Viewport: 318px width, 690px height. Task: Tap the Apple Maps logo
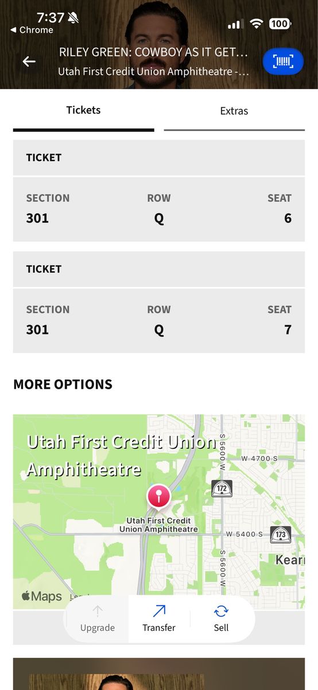coord(42,596)
